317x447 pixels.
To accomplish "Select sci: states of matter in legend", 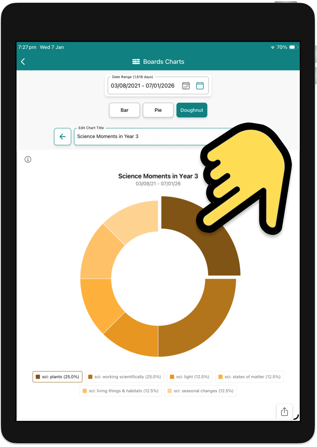I will (249, 377).
